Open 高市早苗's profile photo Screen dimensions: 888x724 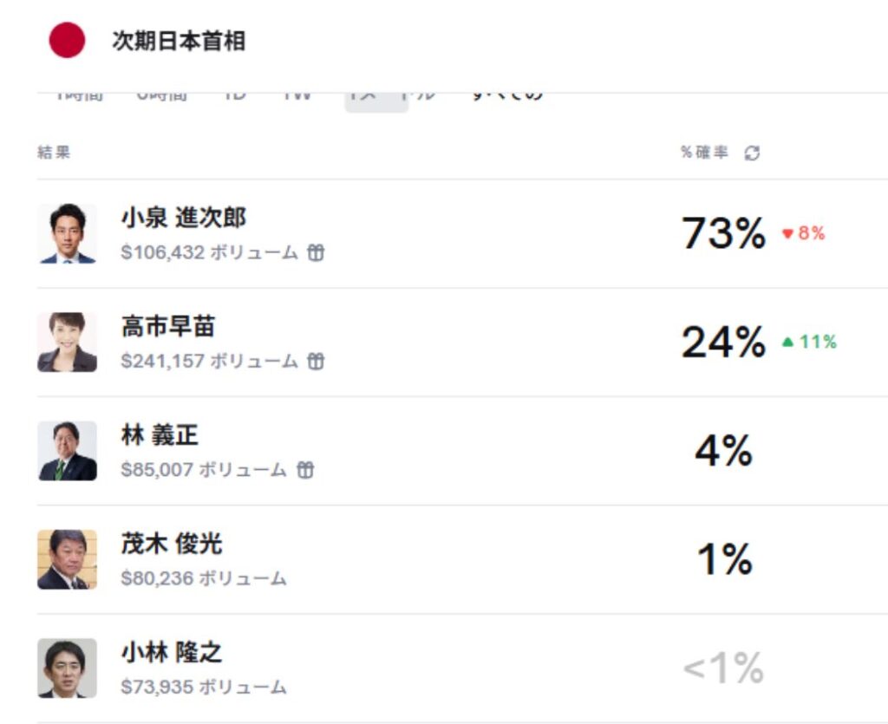68,342
